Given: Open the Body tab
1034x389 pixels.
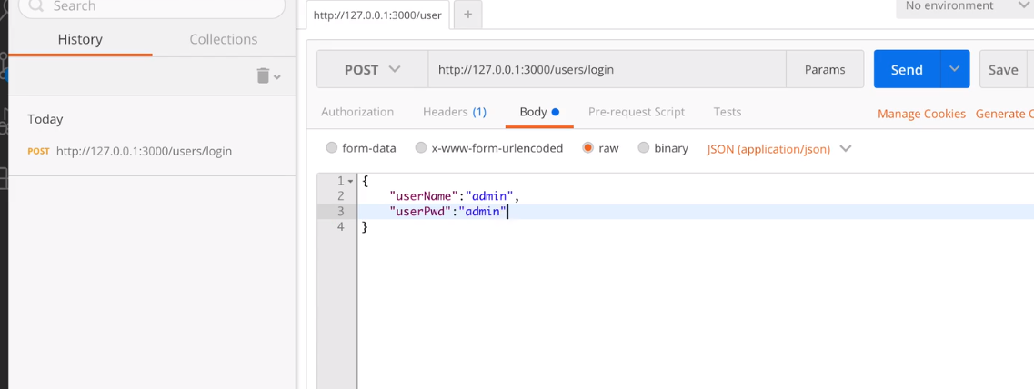Looking at the screenshot, I should (x=539, y=112).
